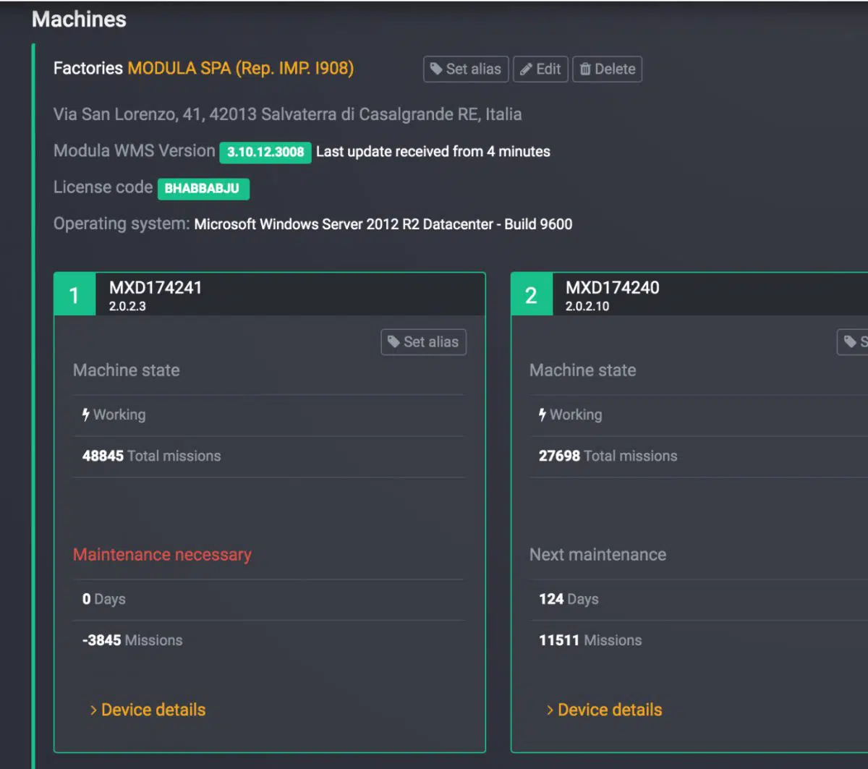This screenshot has height=769, width=868.
Task: Click the 48845 Total missions row
Action: coord(152,456)
